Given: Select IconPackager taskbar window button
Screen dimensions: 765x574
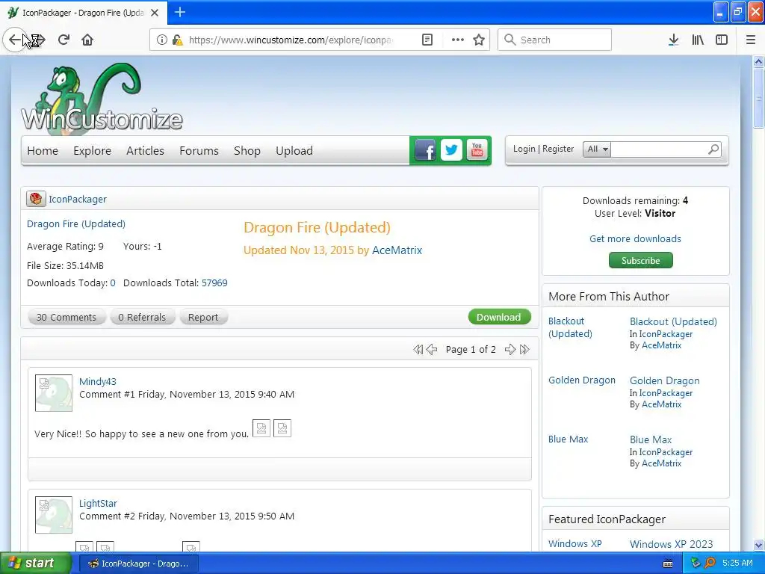Looking at the screenshot, I should pos(139,564).
